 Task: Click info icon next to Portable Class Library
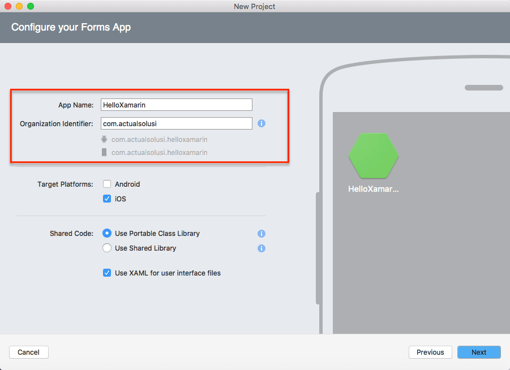pos(262,234)
